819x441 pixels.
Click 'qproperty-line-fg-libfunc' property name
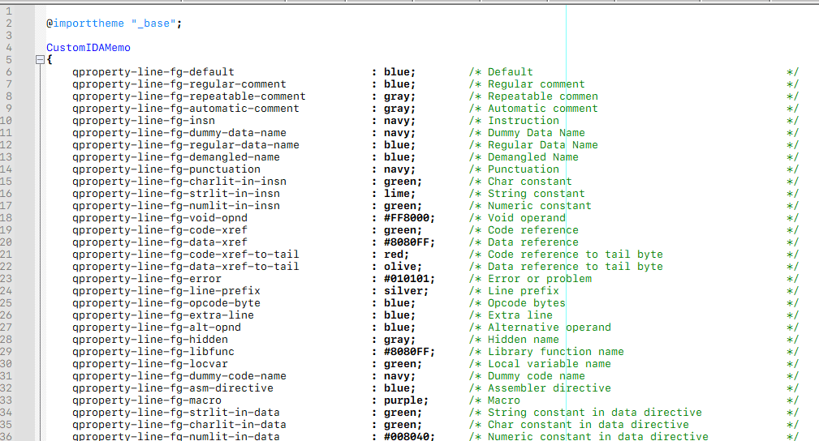click(153, 352)
